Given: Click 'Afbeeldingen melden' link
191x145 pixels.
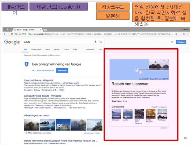Looking at the screenshot, I should tap(92, 133).
